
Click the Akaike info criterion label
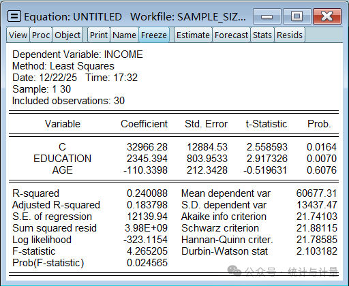[224, 217]
